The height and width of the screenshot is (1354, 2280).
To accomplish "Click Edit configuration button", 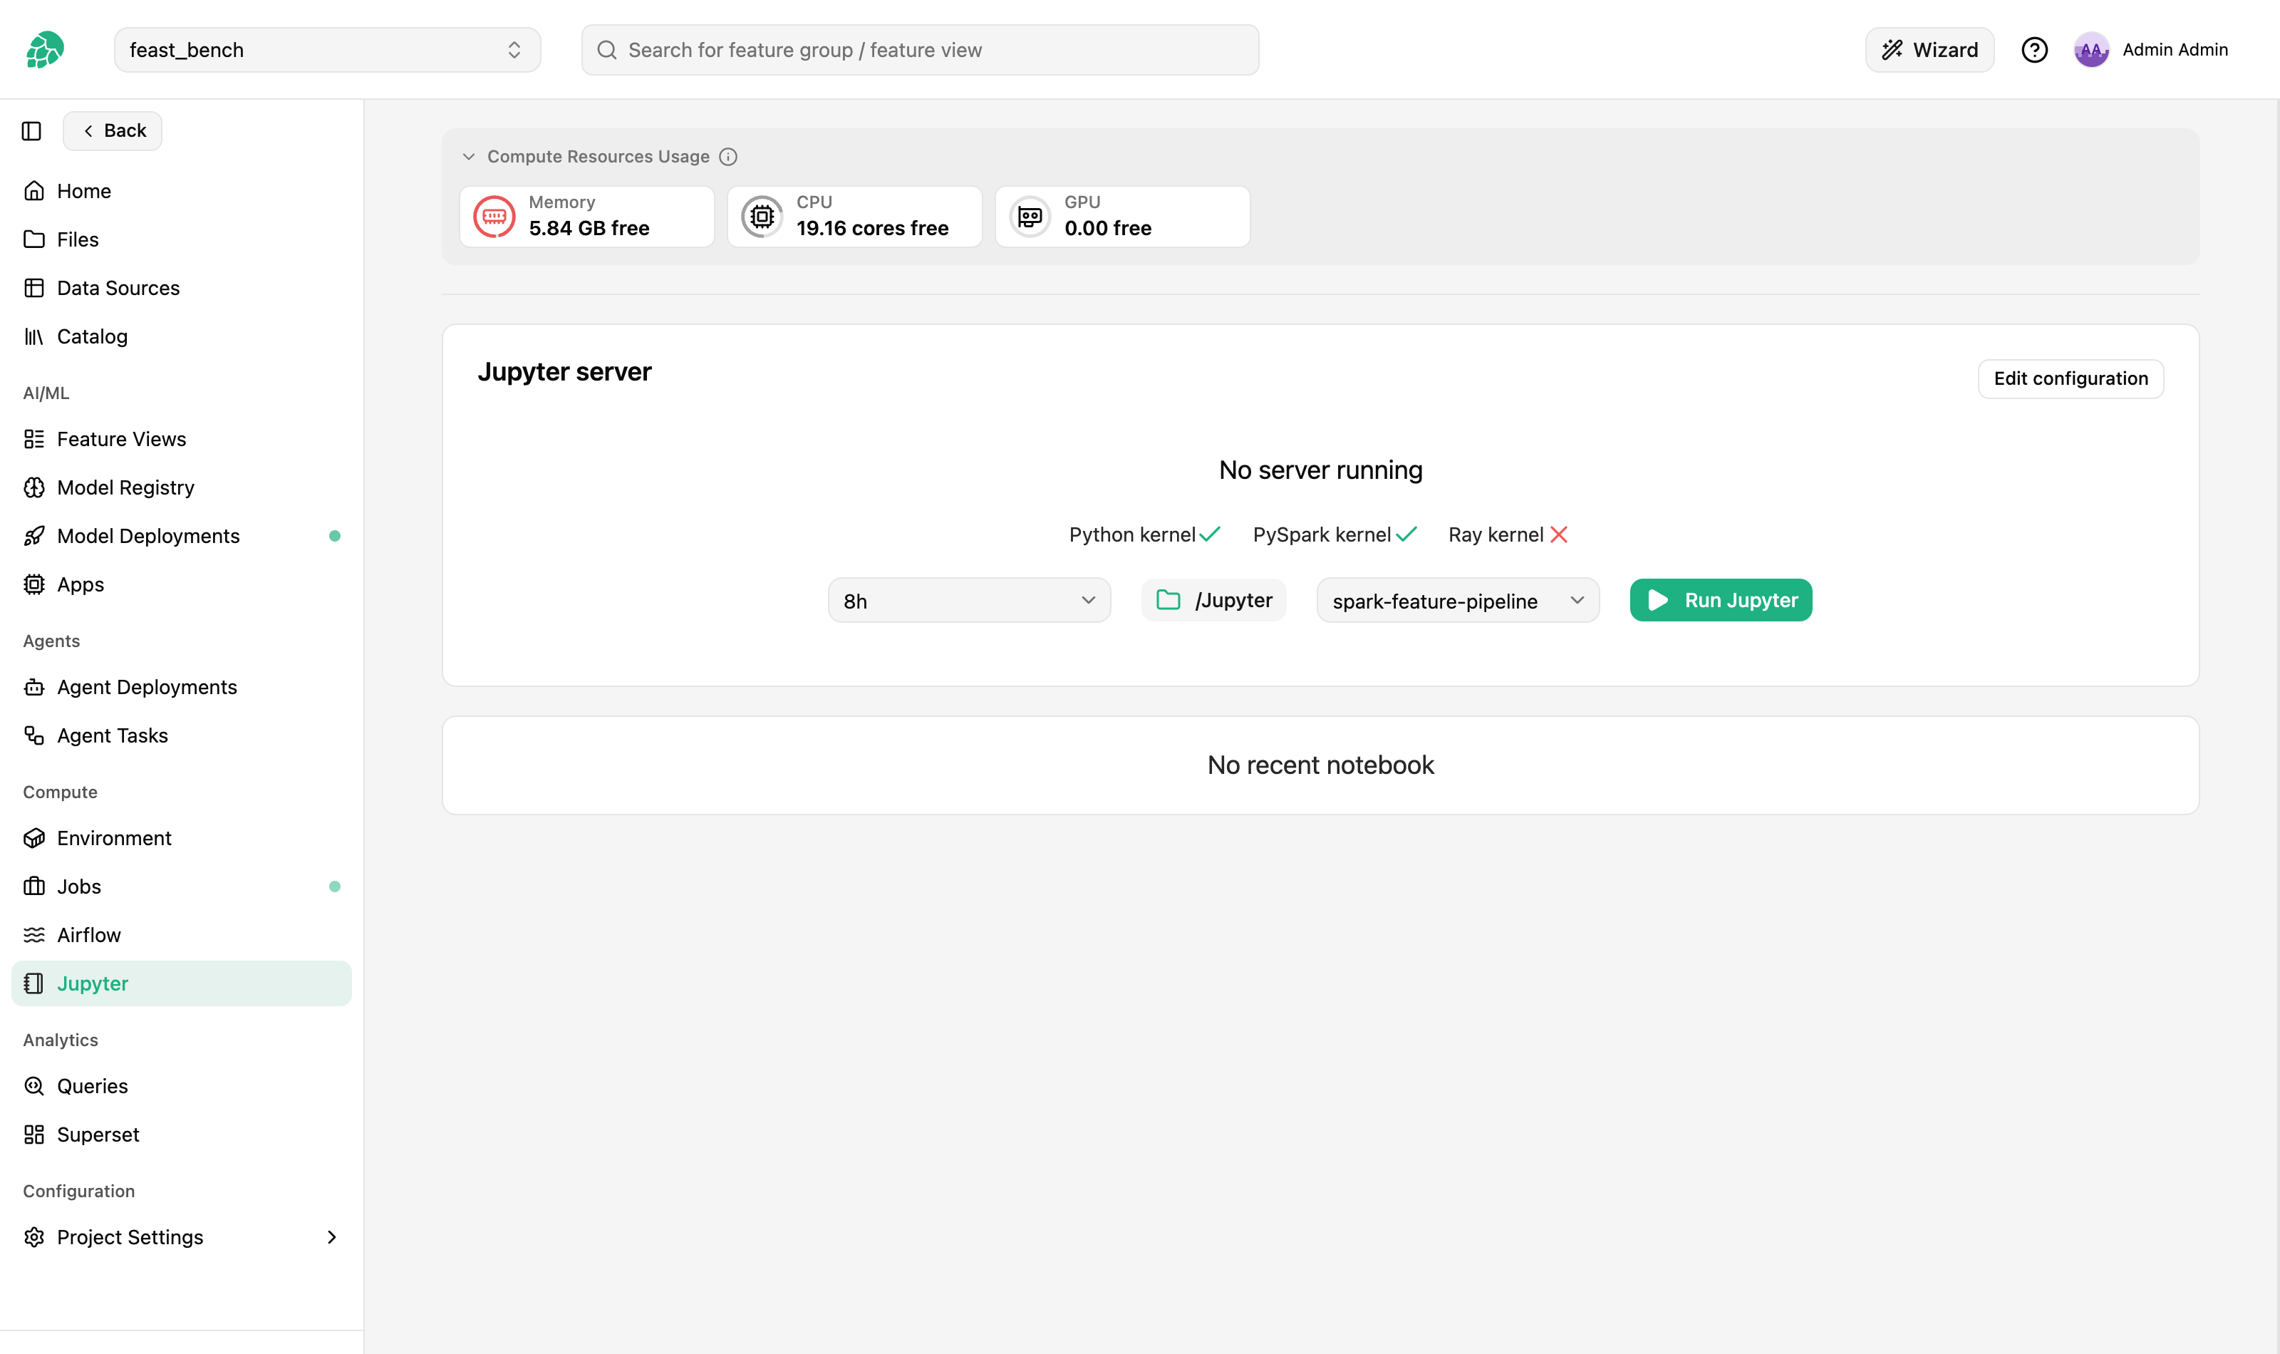I will (x=2071, y=378).
